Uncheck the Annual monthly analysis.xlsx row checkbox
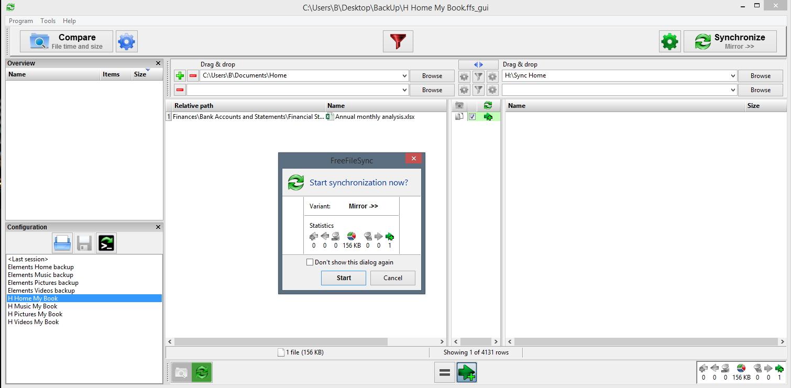The image size is (791, 388). 472,117
